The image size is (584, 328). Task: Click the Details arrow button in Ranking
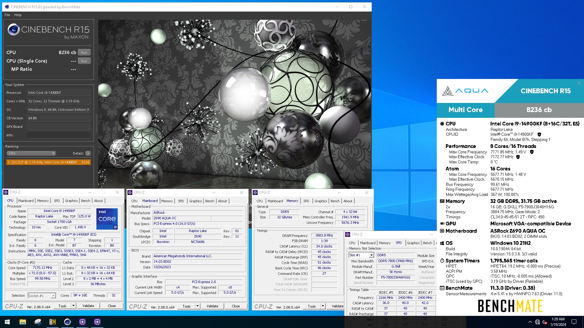click(88, 153)
